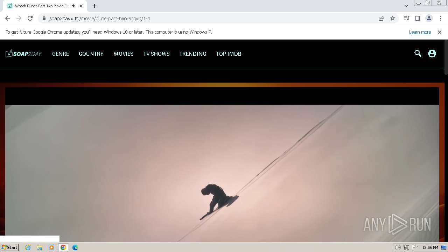The image size is (448, 252).
Task: Close the Dune Part Two tab
Action: pos(81,6)
